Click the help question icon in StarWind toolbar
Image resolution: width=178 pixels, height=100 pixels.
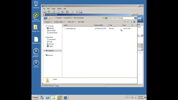(81, 12)
